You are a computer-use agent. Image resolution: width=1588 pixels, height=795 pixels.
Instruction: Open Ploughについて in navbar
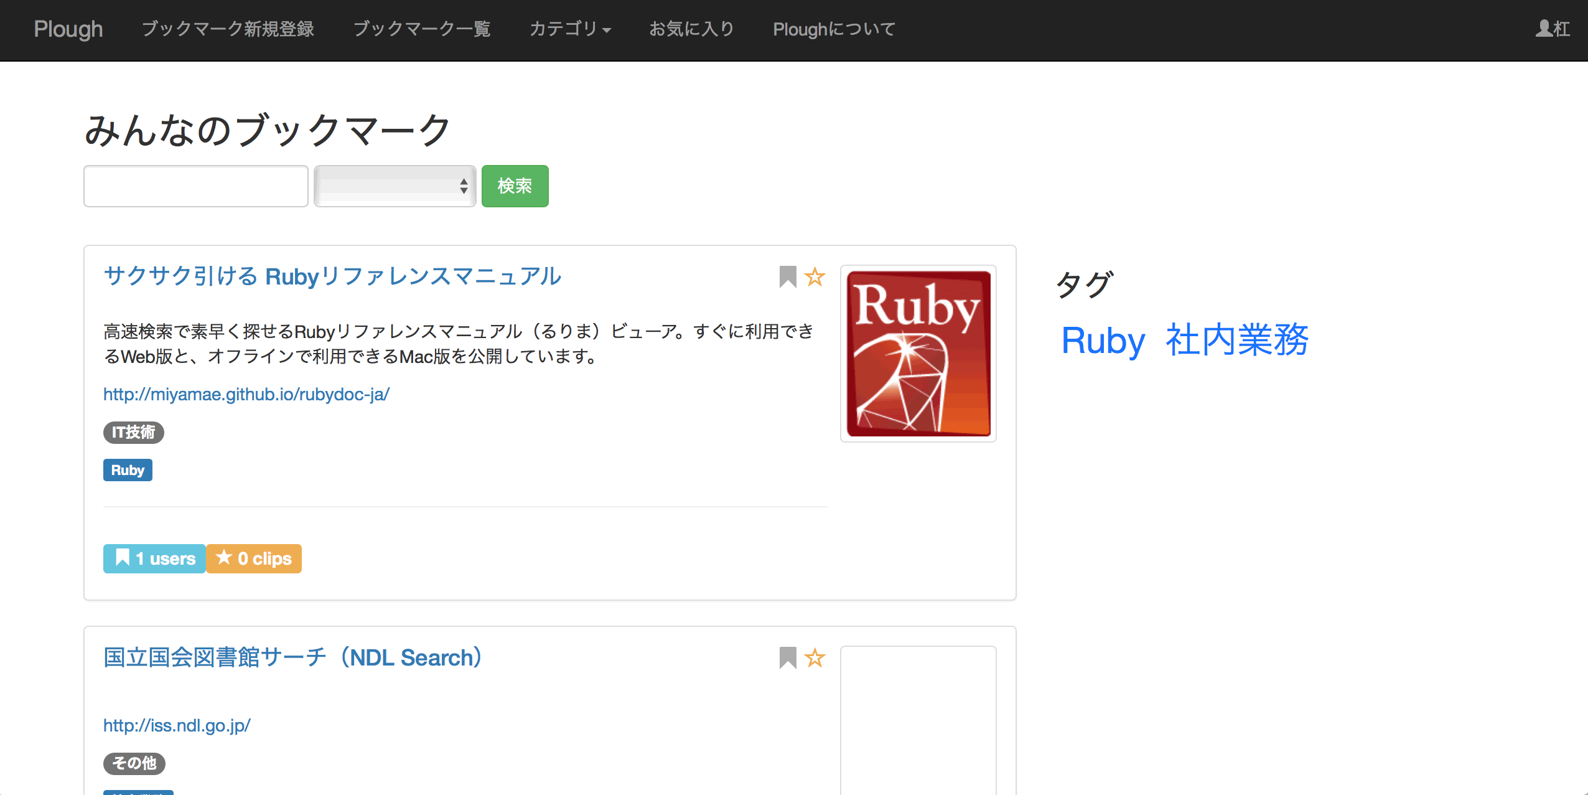[834, 29]
